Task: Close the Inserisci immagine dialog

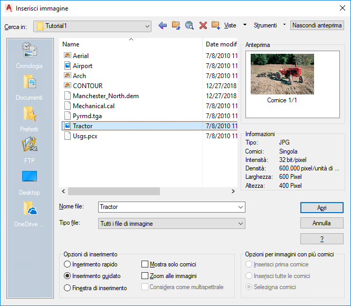Action: coord(342,8)
